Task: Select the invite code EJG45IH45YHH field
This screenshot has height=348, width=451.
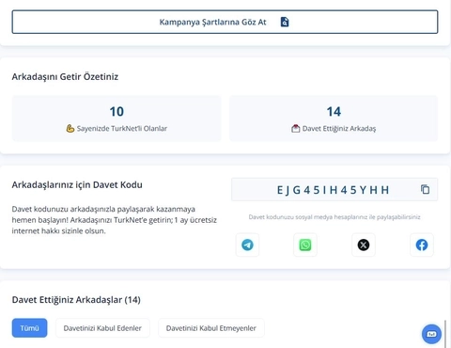Action: click(x=334, y=190)
